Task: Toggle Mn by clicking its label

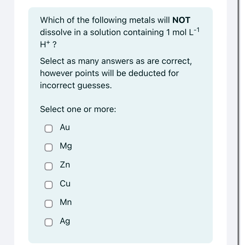Action: point(65,202)
